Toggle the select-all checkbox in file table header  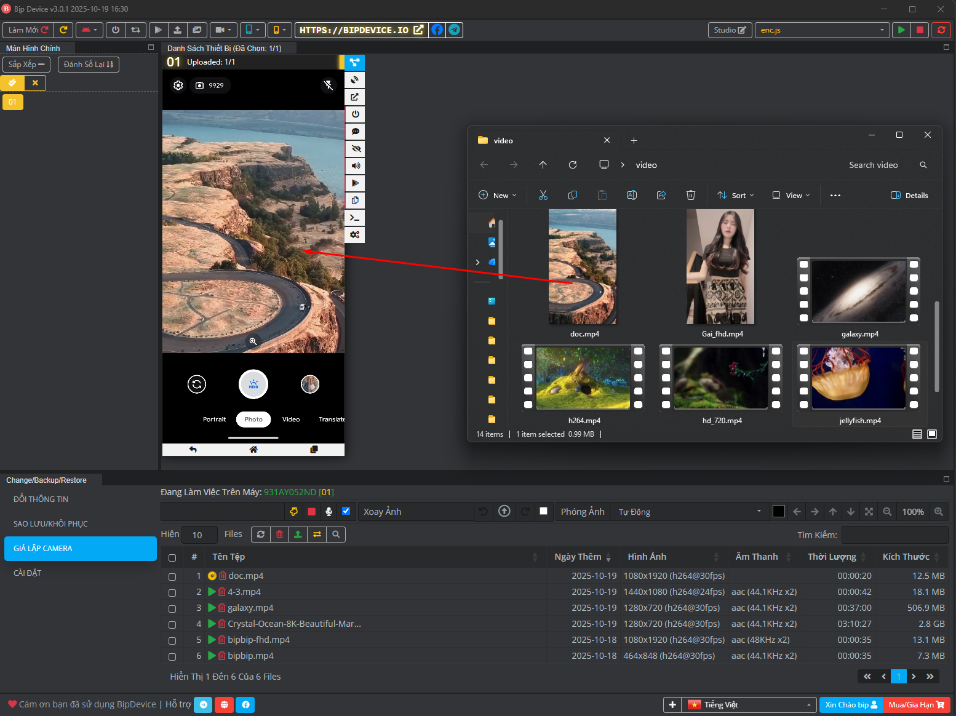pos(172,557)
